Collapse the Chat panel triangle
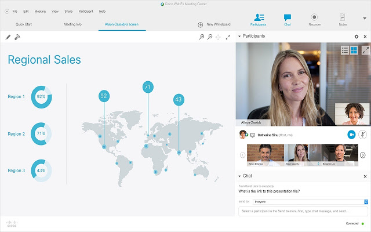Screen dimensions: 371x232 pos(239,176)
